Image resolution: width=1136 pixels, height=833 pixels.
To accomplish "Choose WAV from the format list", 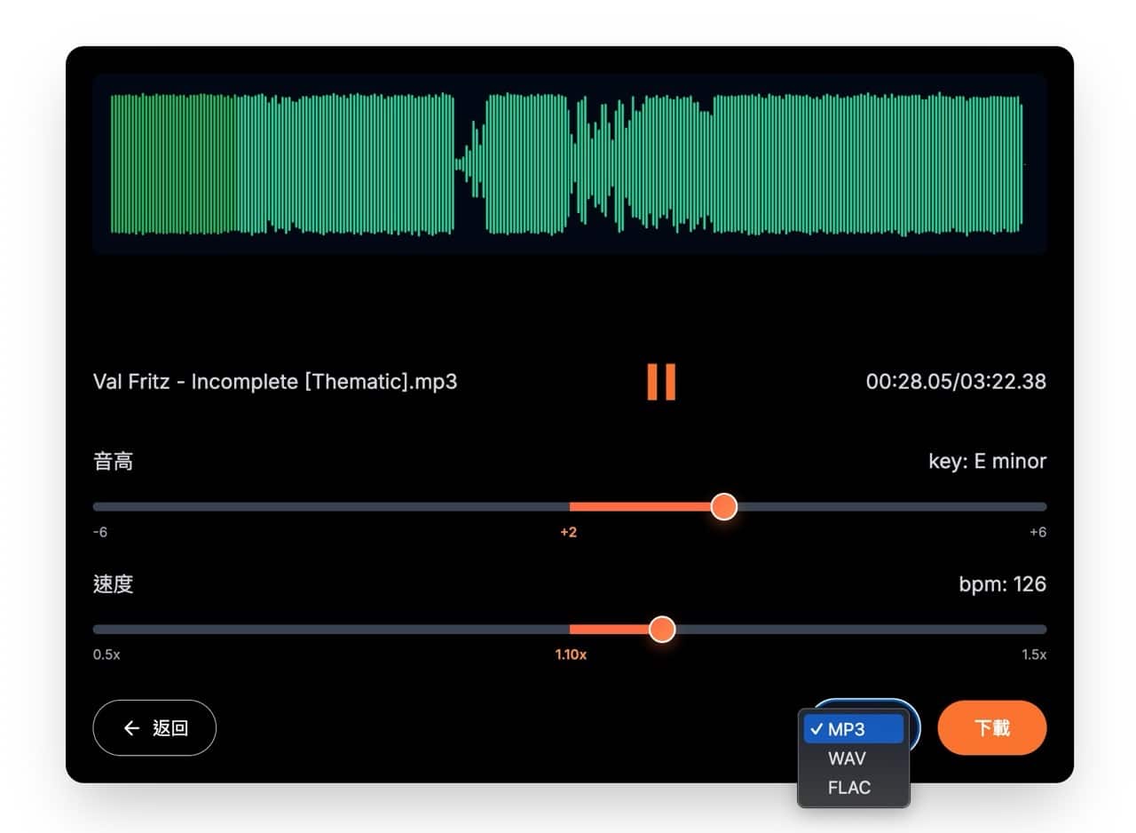I will pyautogui.click(x=847, y=759).
